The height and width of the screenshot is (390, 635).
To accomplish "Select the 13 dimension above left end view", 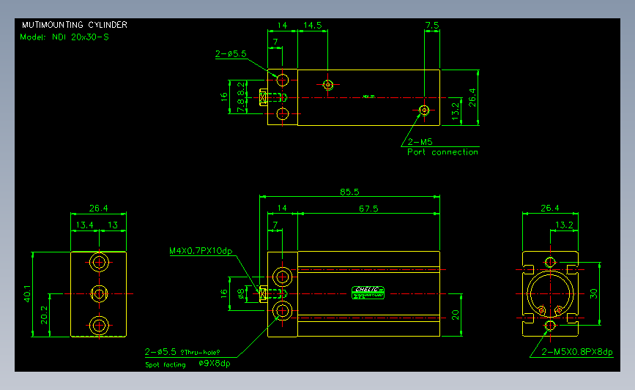I will tap(113, 225).
